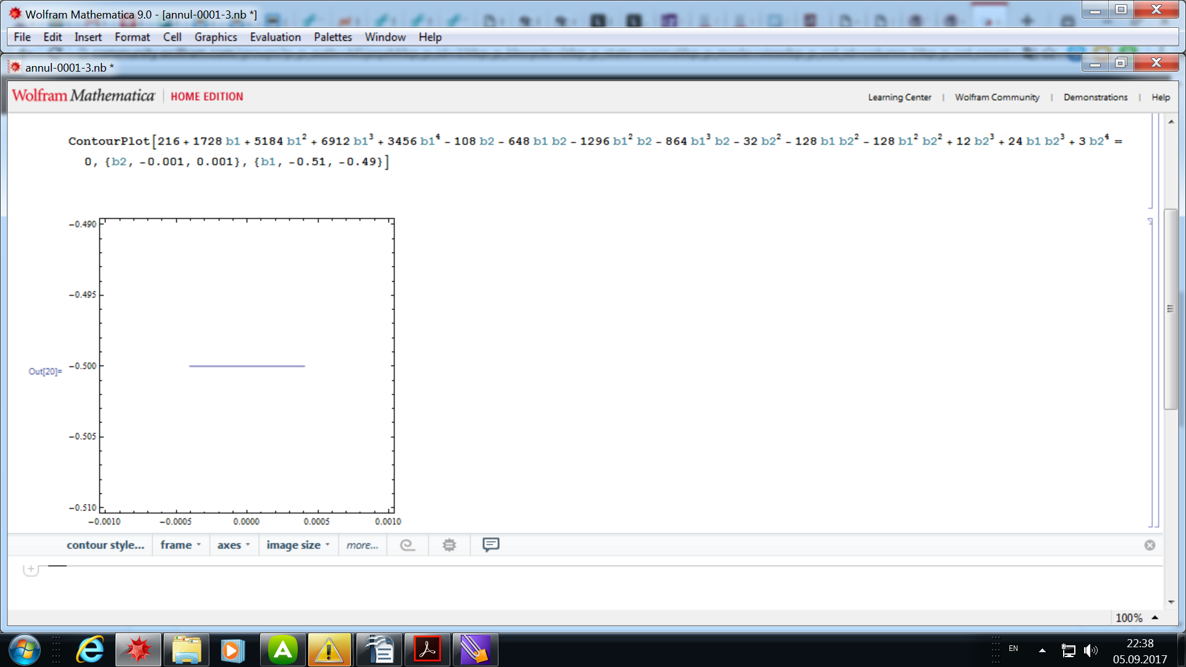This screenshot has width=1186, height=667.
Task: Close the suggestions bar with the X icon
Action: 1150,545
